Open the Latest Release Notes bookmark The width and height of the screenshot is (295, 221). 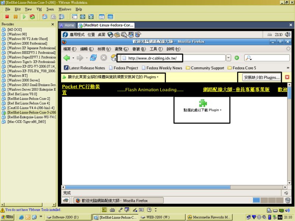[x=84, y=68]
